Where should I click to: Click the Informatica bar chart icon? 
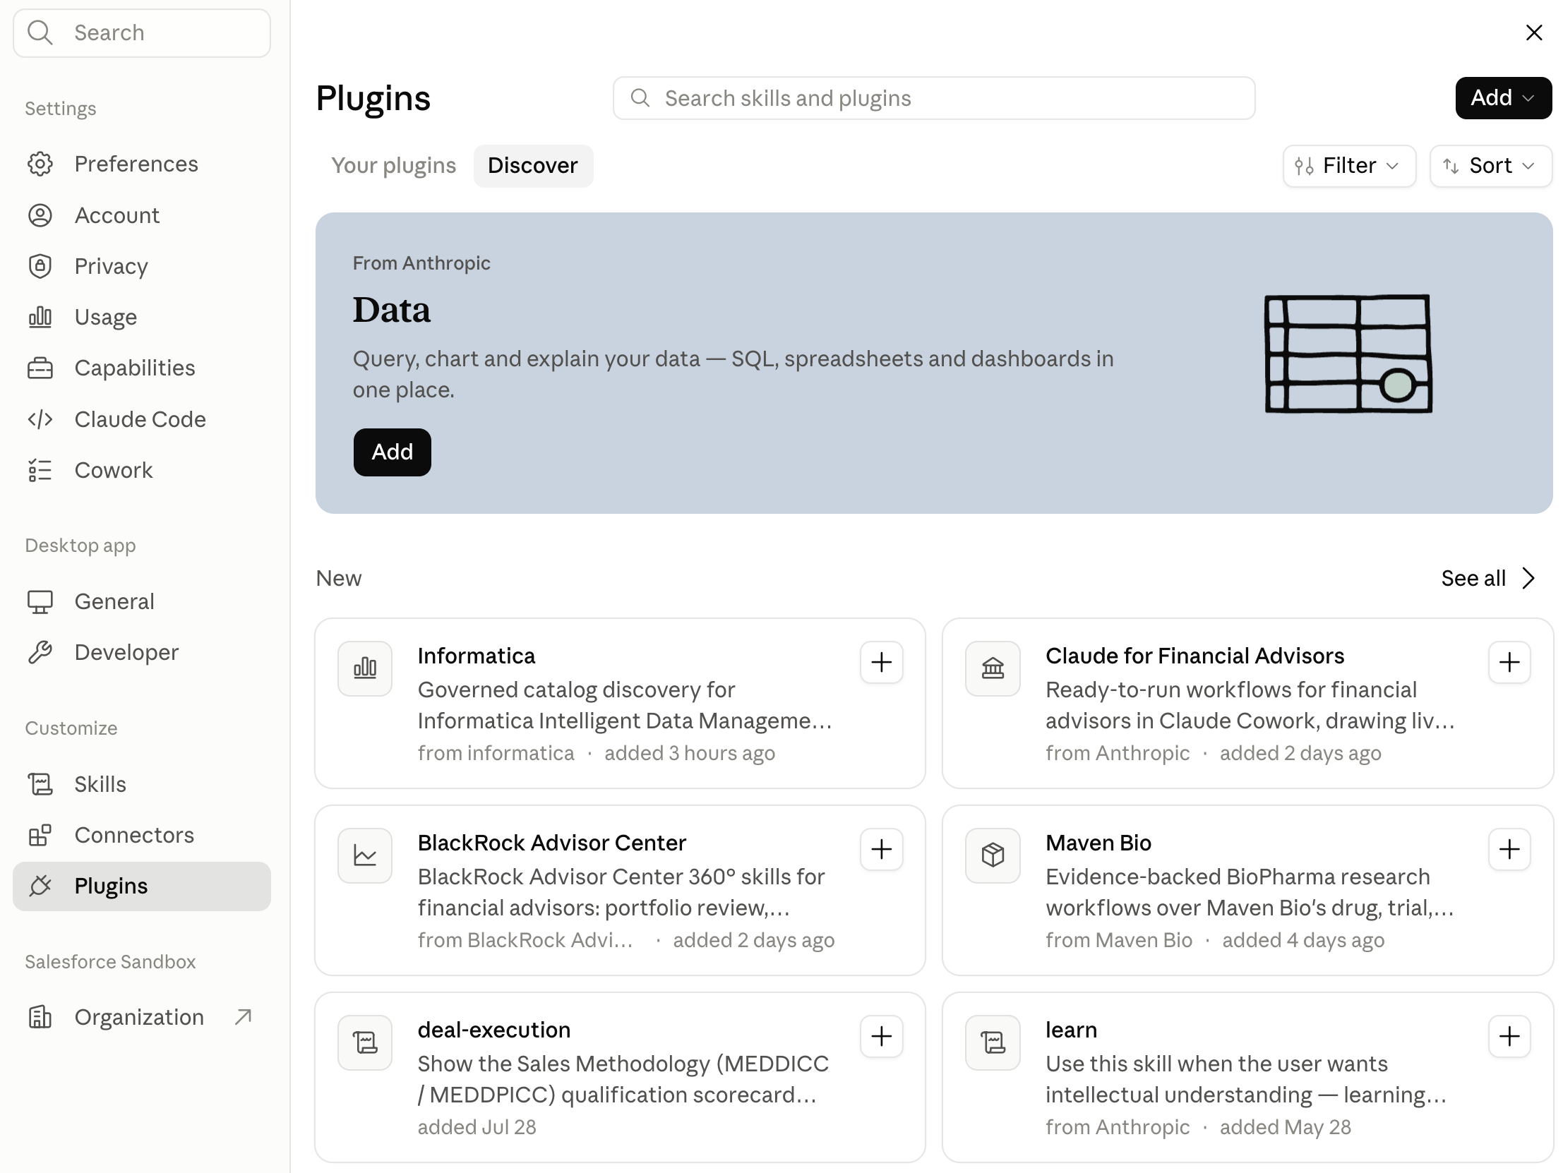tap(364, 668)
